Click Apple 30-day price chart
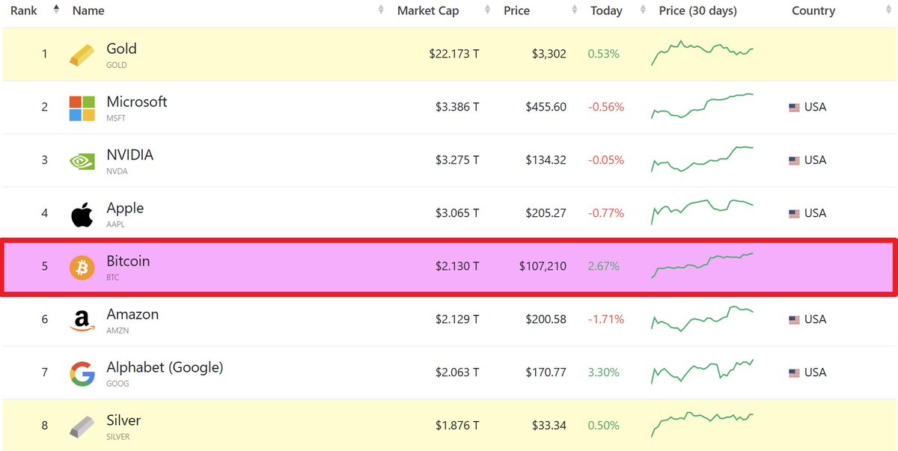 pyautogui.click(x=702, y=212)
